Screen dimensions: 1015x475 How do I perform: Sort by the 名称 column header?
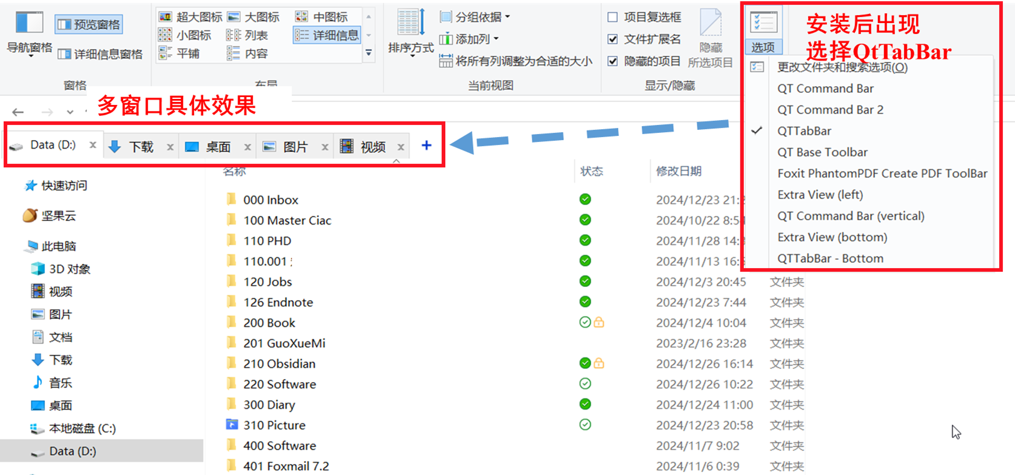click(235, 172)
